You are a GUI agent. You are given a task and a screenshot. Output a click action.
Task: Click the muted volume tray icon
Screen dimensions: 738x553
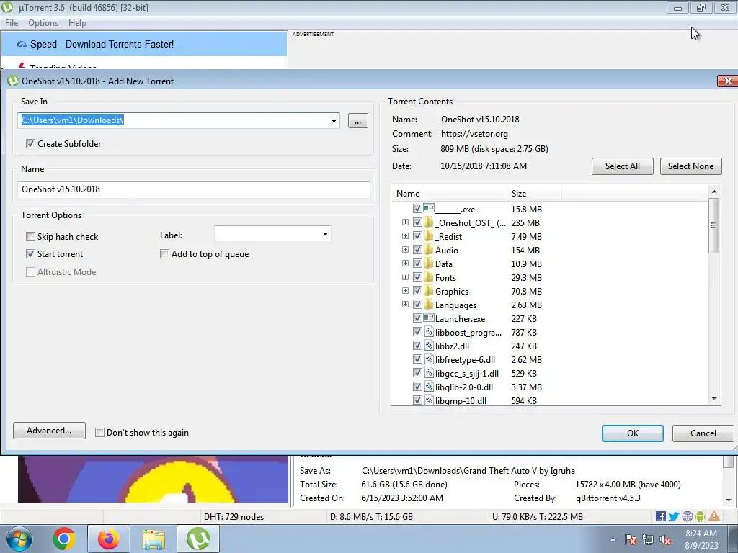click(665, 539)
